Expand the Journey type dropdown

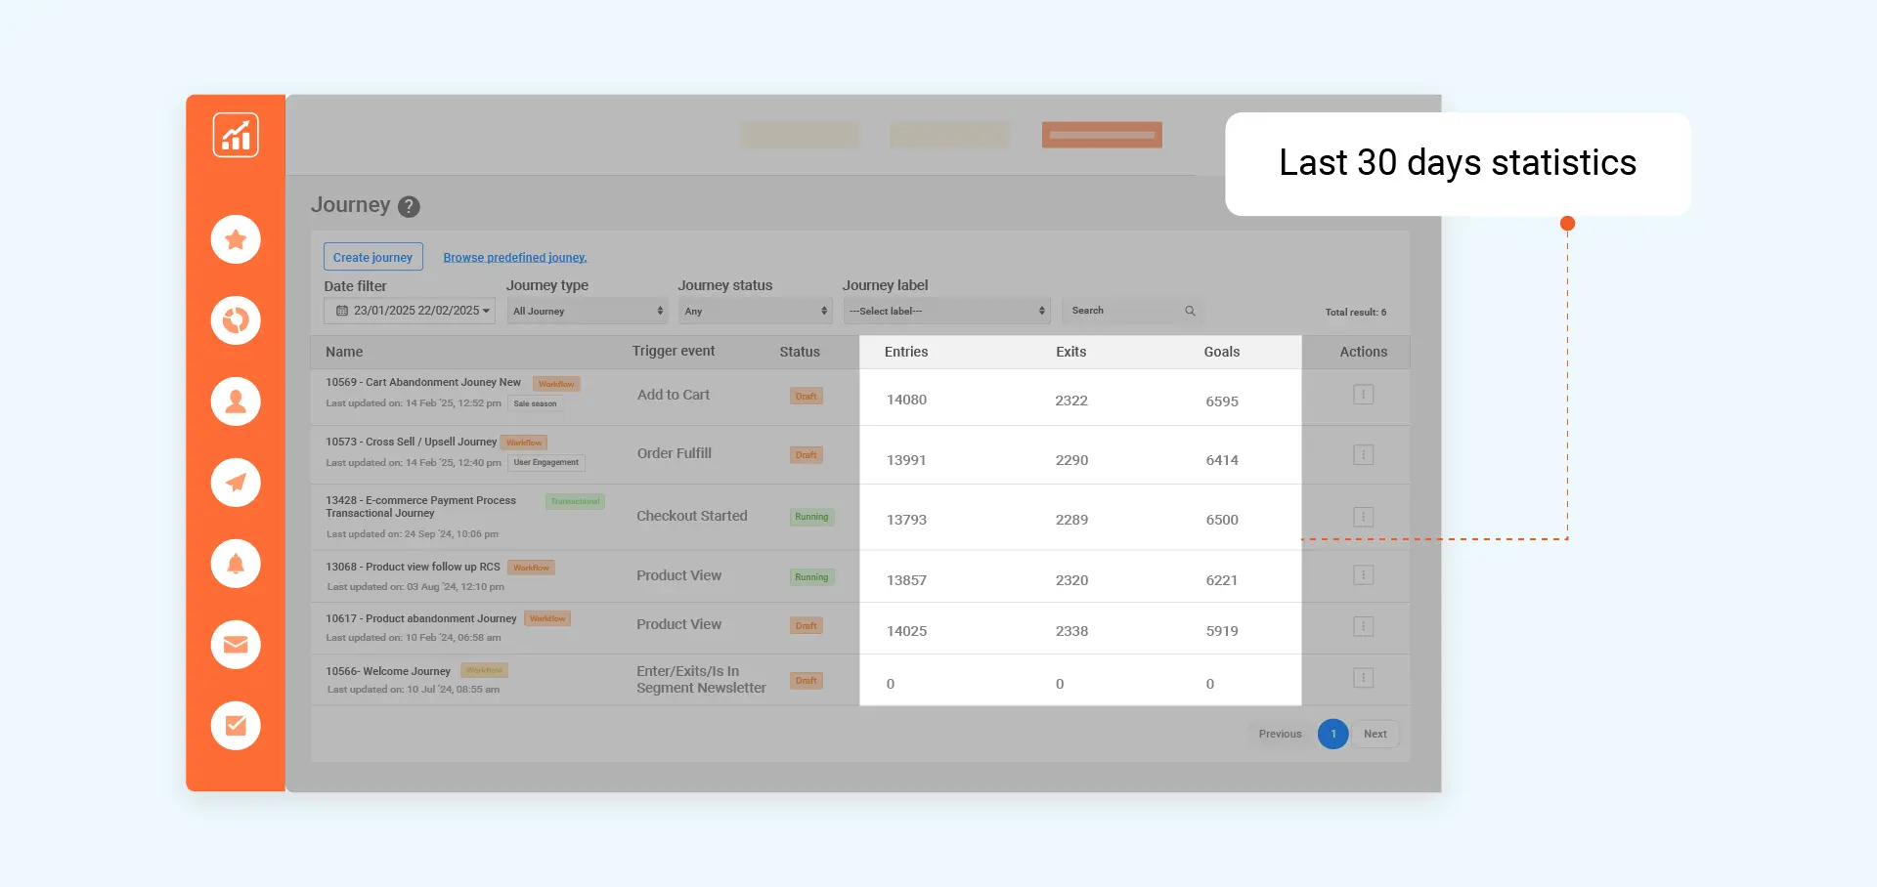click(588, 311)
